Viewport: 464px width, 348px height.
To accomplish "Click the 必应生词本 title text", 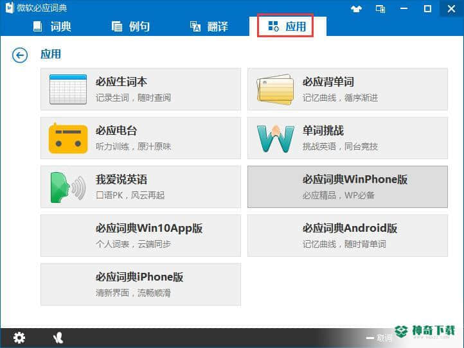I will pos(121,82).
